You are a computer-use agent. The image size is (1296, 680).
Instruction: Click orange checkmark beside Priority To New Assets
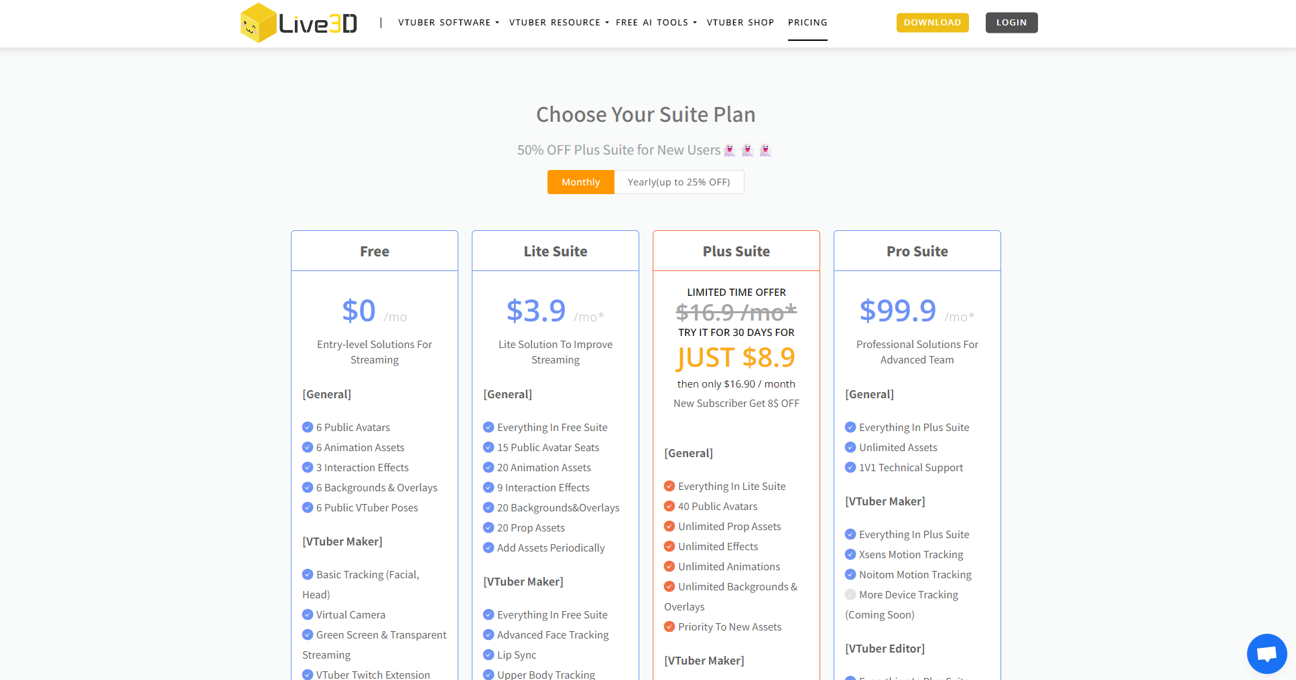pyautogui.click(x=669, y=626)
